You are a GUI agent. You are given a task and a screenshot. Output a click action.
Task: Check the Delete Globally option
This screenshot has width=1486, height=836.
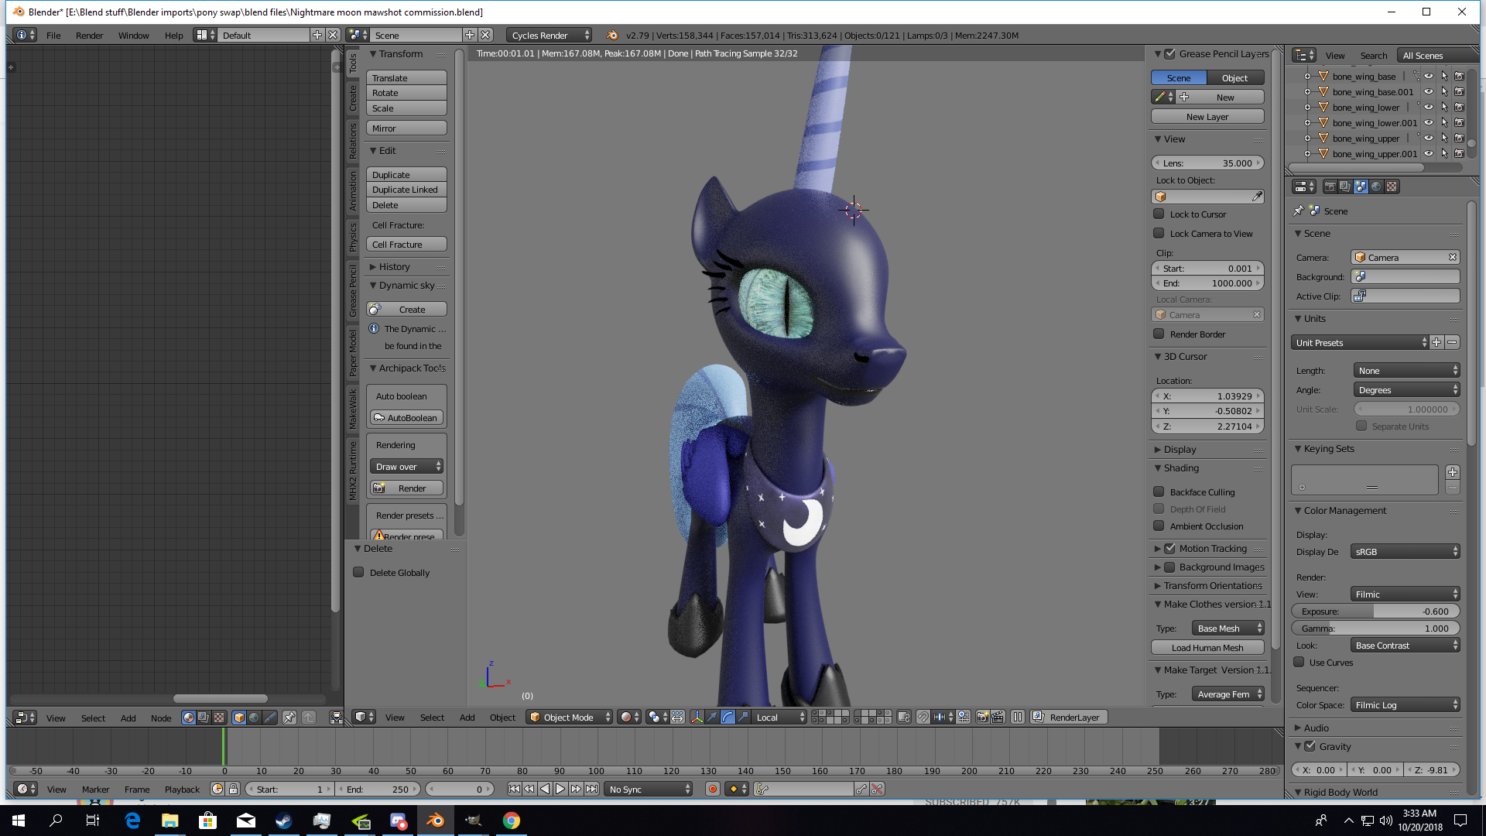tap(358, 572)
